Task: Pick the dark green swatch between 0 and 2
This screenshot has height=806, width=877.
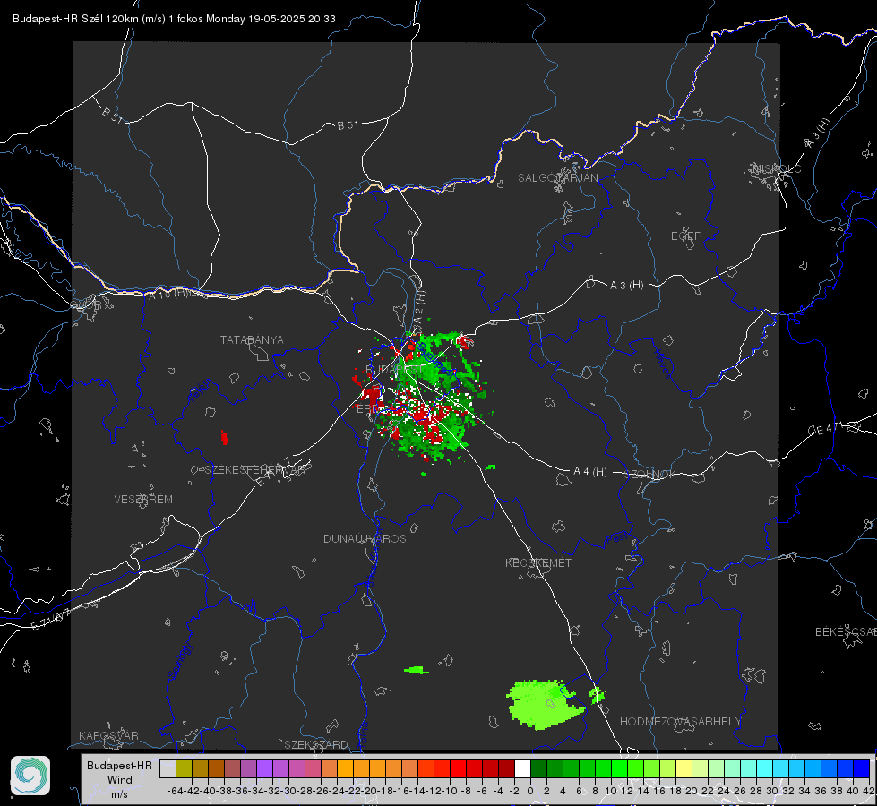Action: pos(538,768)
